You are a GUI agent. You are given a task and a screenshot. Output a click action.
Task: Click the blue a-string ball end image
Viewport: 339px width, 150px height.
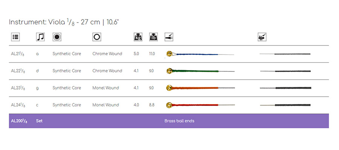tap(200, 54)
